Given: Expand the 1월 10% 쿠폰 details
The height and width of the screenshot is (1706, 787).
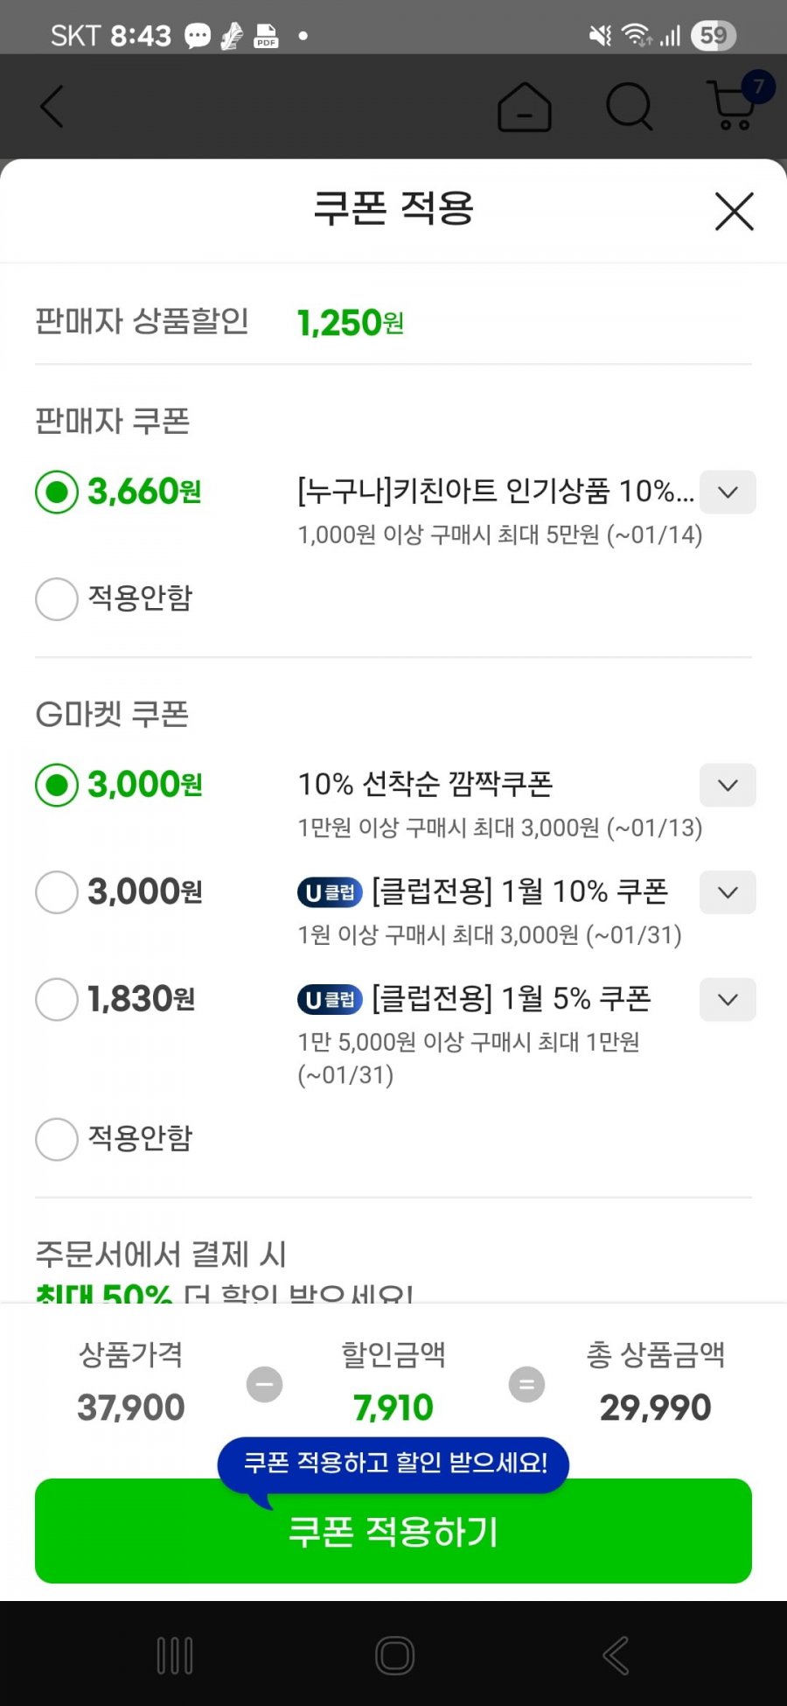Looking at the screenshot, I should click(728, 892).
